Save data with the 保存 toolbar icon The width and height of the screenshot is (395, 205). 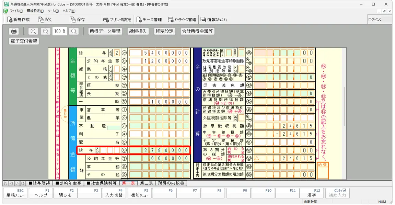pyautogui.click(x=77, y=20)
